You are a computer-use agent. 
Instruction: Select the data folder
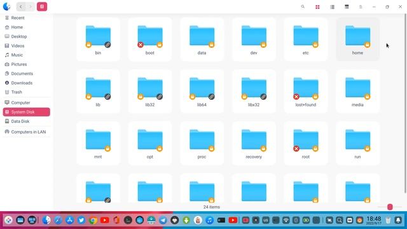[x=202, y=39]
